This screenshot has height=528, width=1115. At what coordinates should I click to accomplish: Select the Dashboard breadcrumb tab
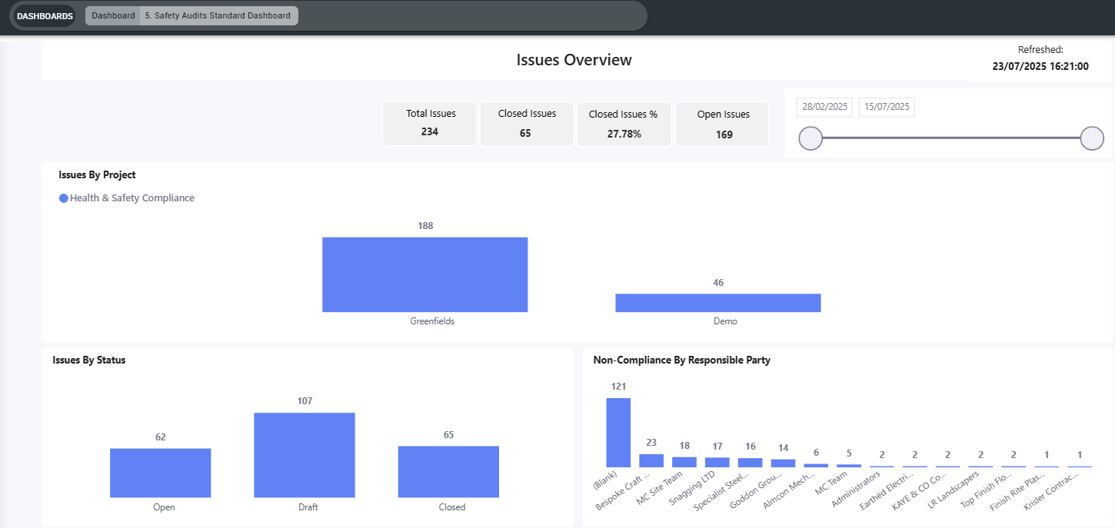(x=113, y=15)
